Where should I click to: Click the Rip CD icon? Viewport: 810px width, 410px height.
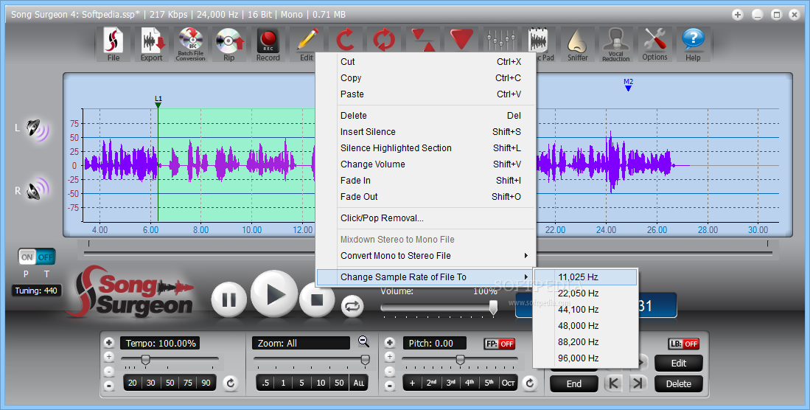228,44
